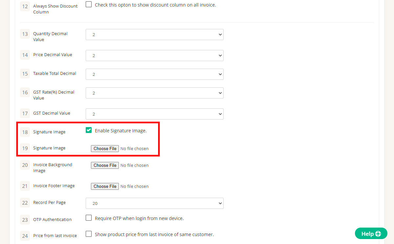
Task: Click 'Signature Image' label in row 19
Action: (x=49, y=148)
